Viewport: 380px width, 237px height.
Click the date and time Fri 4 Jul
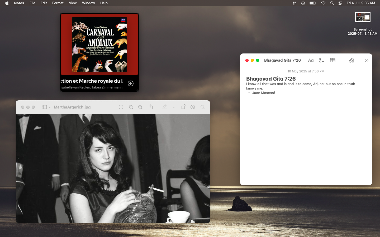coord(361,3)
